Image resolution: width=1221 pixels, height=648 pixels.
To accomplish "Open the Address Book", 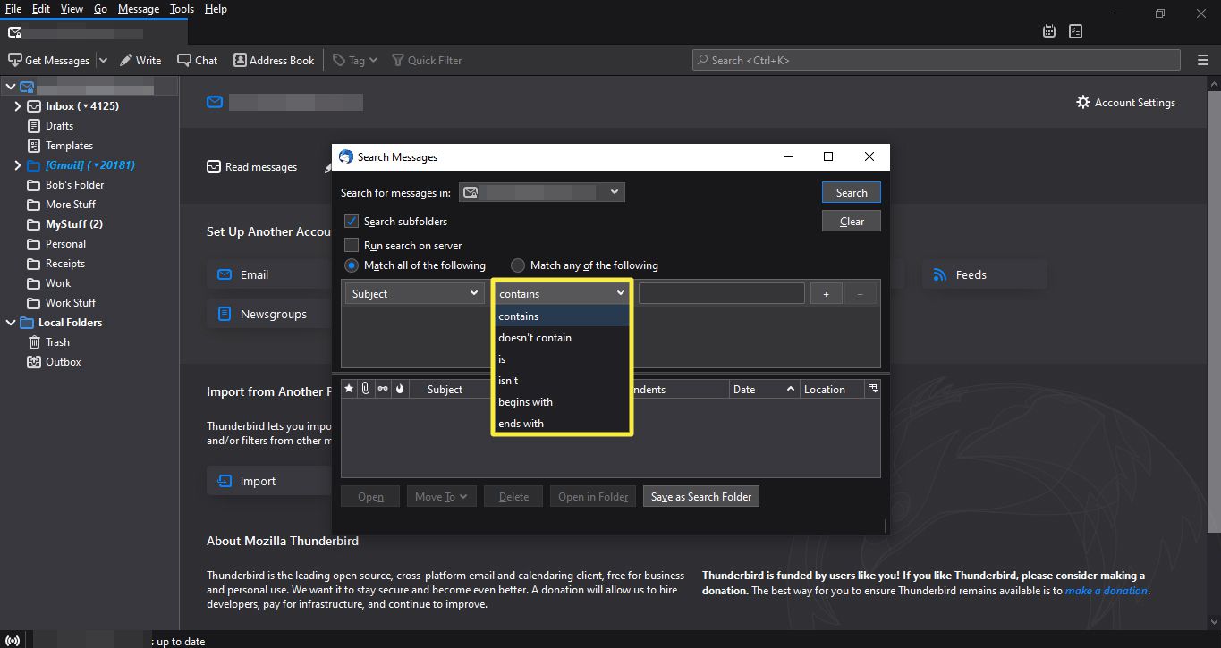I will click(274, 60).
